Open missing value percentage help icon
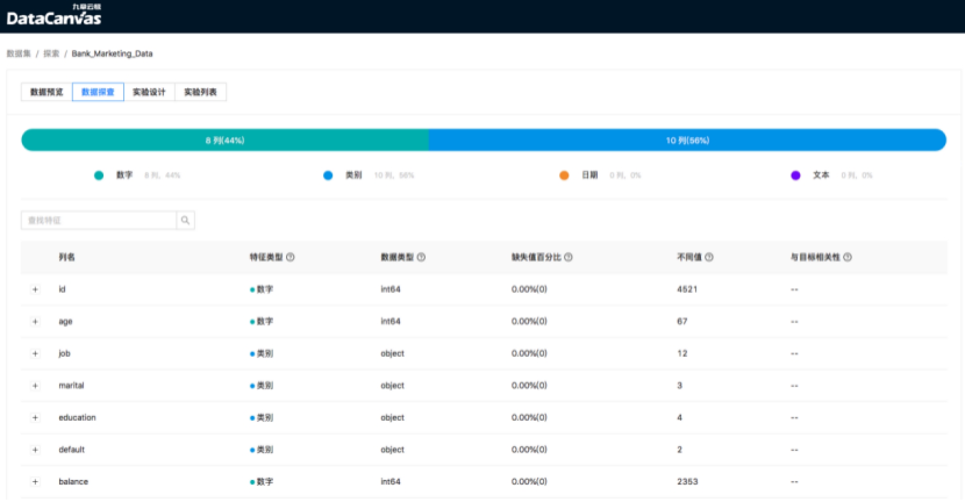This screenshot has width=965, height=502. coord(569,257)
